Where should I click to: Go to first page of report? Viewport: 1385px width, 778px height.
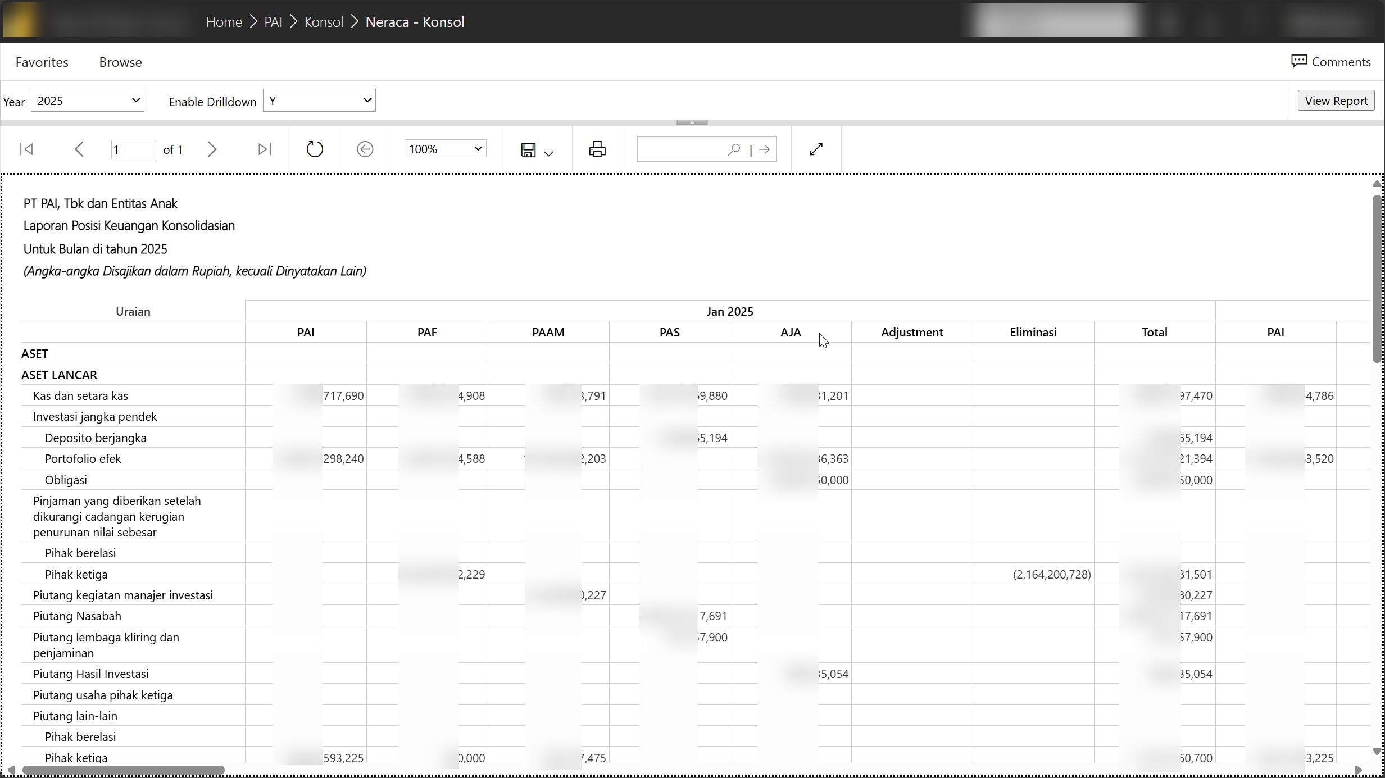pyautogui.click(x=26, y=149)
